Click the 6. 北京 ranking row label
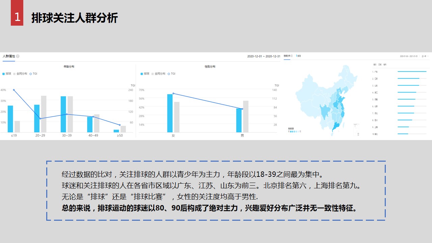 [375, 106]
